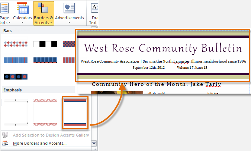Click the Community Hero of the Month heading
251x151 pixels.
click(x=157, y=84)
